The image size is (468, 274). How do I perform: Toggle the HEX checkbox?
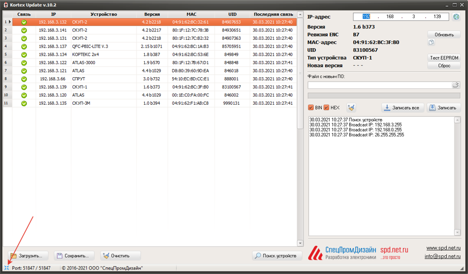click(327, 108)
